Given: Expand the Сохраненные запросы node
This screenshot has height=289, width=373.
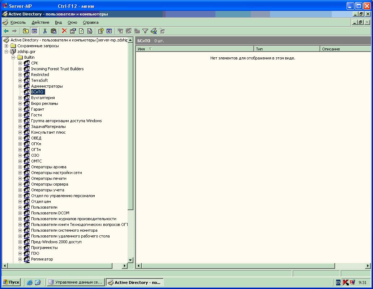Looking at the screenshot, I should [7, 46].
